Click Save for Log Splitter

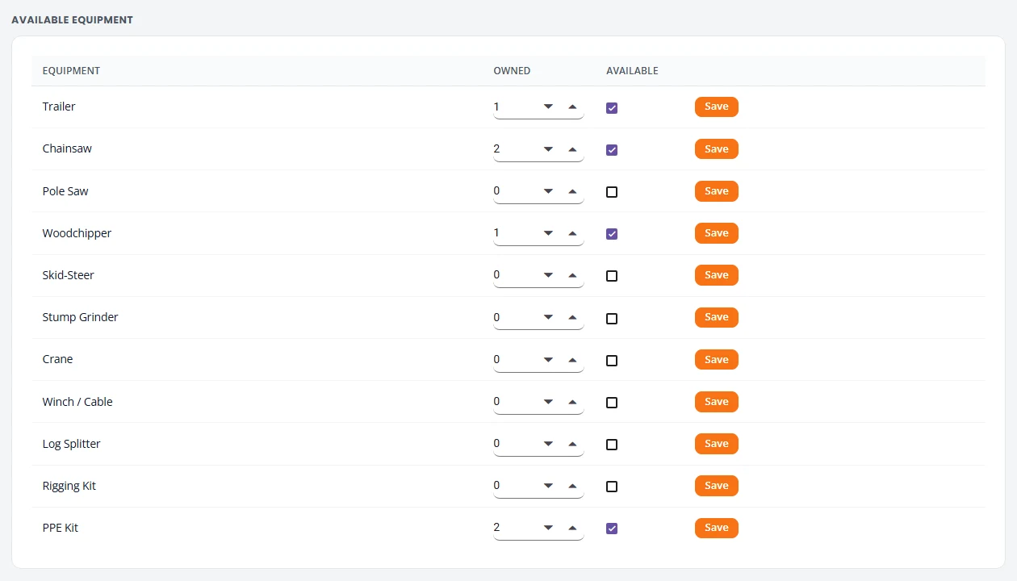(x=717, y=444)
